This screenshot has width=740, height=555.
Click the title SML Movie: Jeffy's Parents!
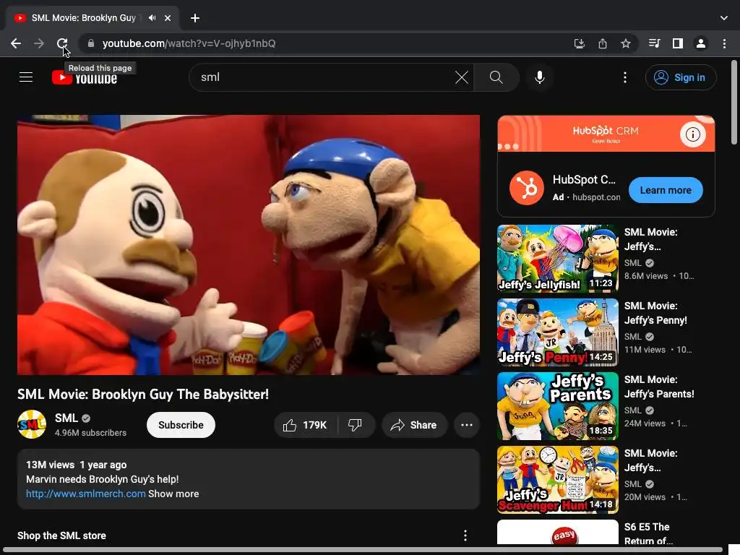coord(659,387)
